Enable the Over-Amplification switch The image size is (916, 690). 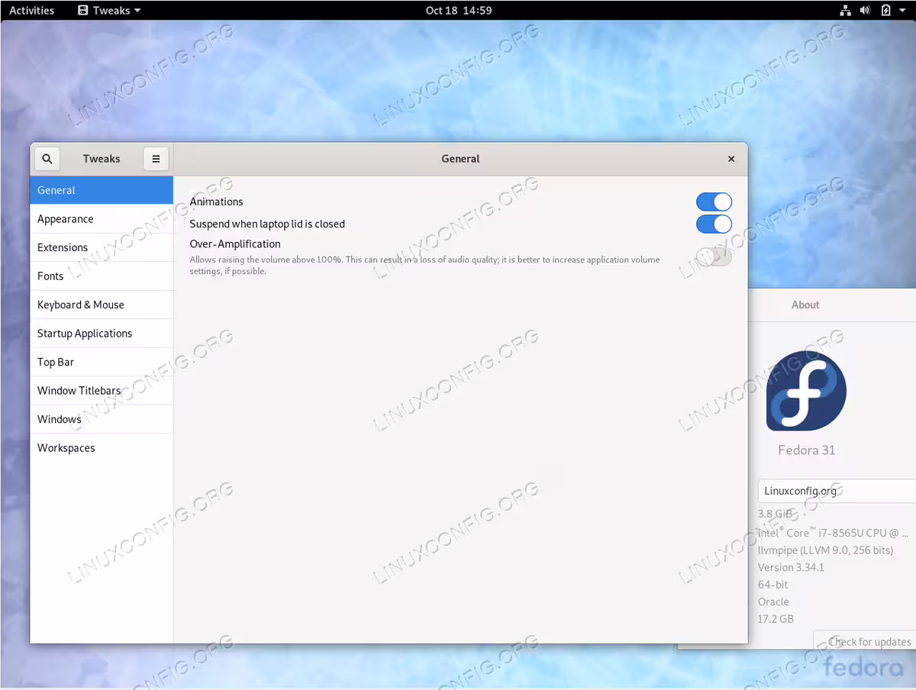(714, 257)
